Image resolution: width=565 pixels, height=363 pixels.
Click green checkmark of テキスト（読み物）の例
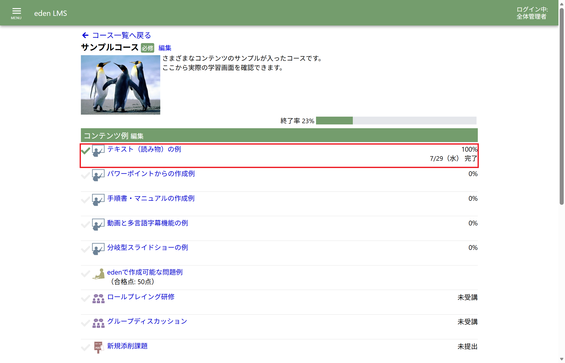[86, 151]
